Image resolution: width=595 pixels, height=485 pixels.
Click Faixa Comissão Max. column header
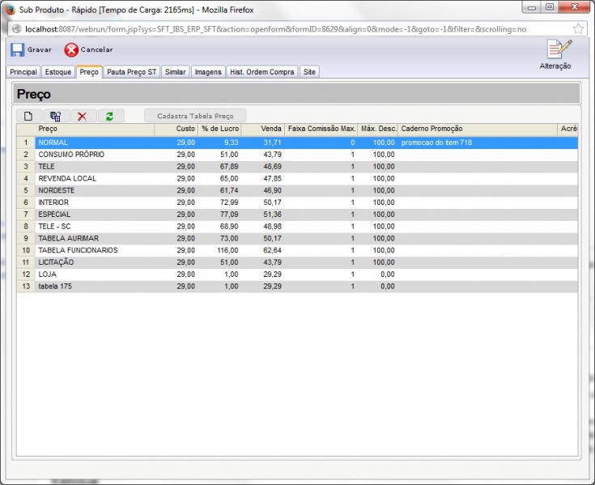[x=321, y=129]
